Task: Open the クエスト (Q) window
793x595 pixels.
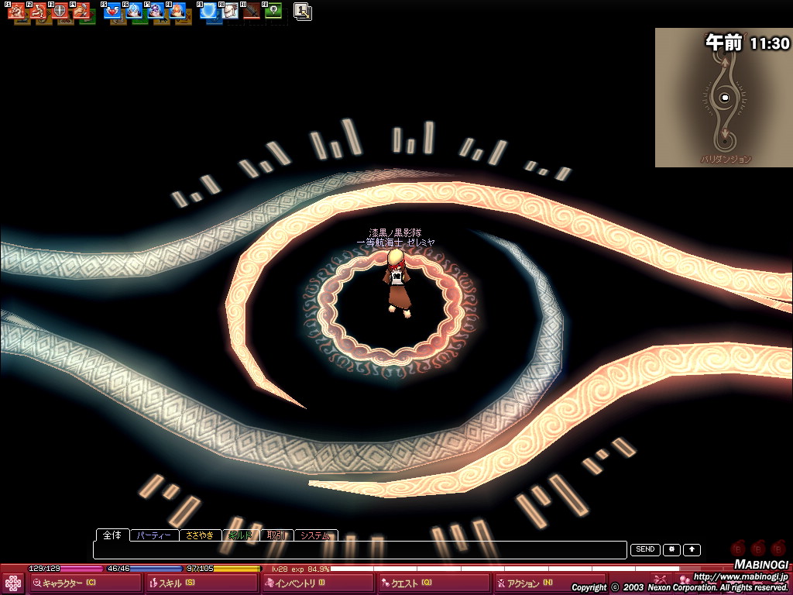Action: coord(434,583)
